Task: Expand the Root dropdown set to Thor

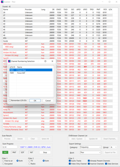Action: click(x=91, y=152)
